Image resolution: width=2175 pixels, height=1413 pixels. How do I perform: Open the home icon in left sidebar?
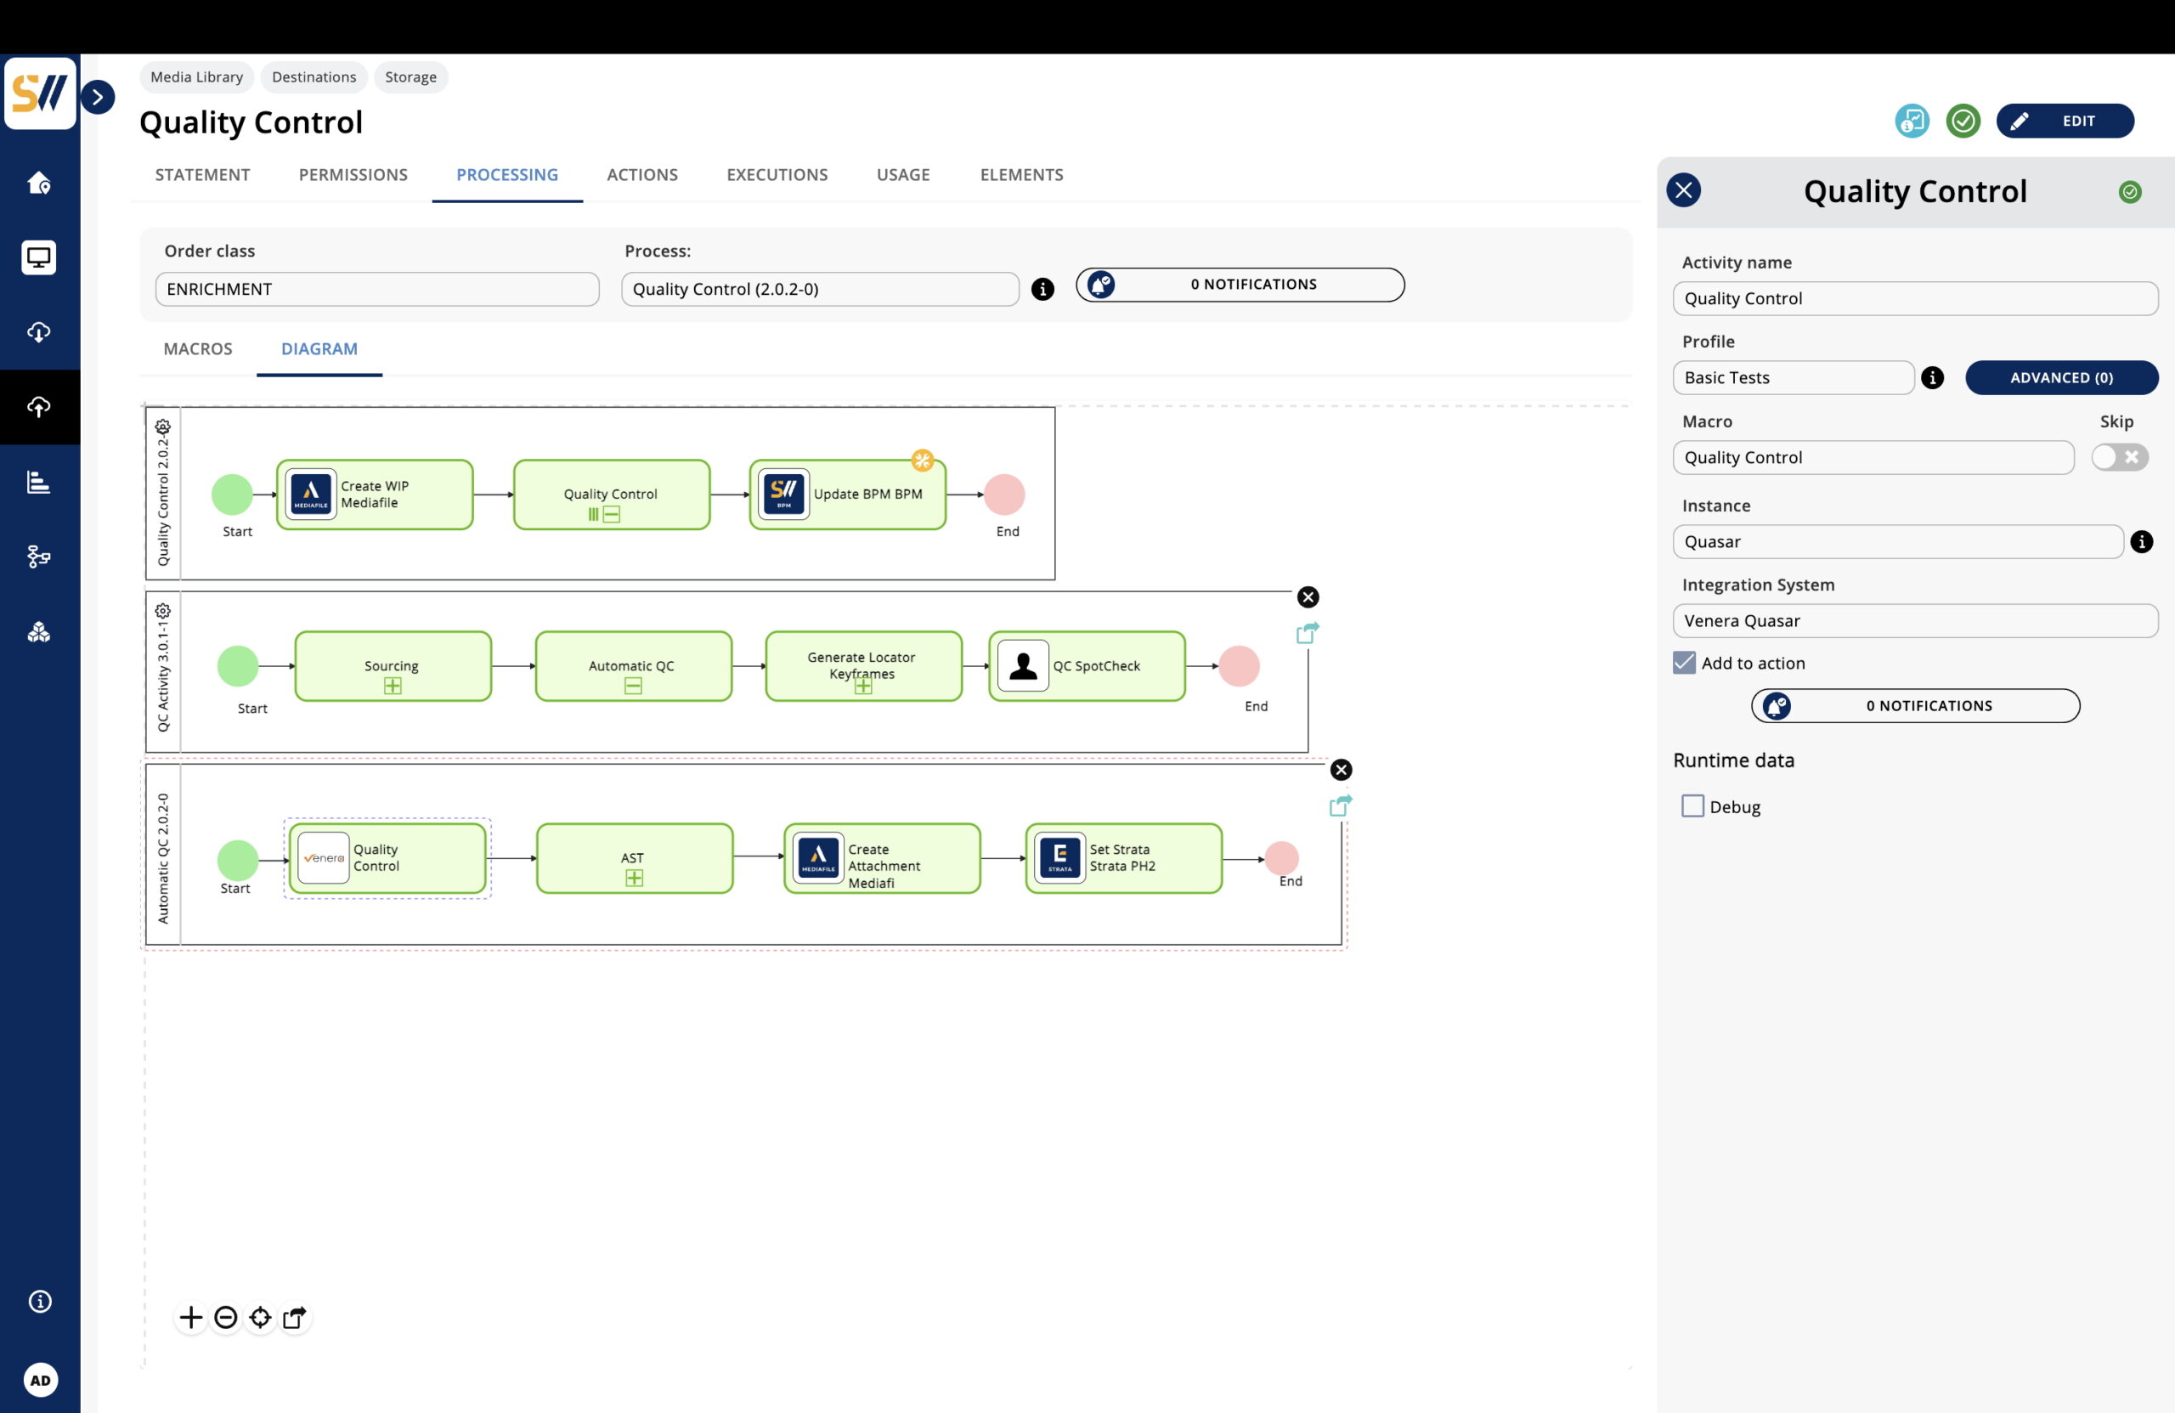[38, 183]
